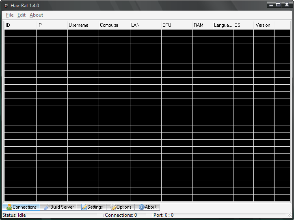Viewport: 294px width, 220px height.
Task: Click the first empty row in the list
Action: pos(138,32)
